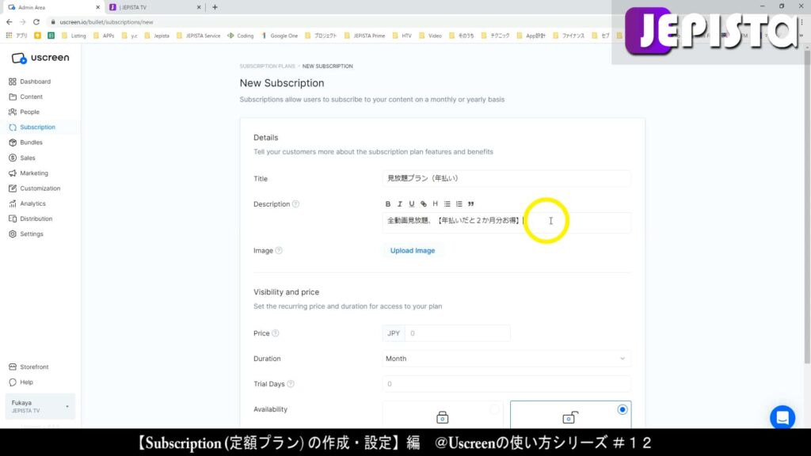Click the Distribution icon in sidebar
811x456 pixels.
[13, 218]
